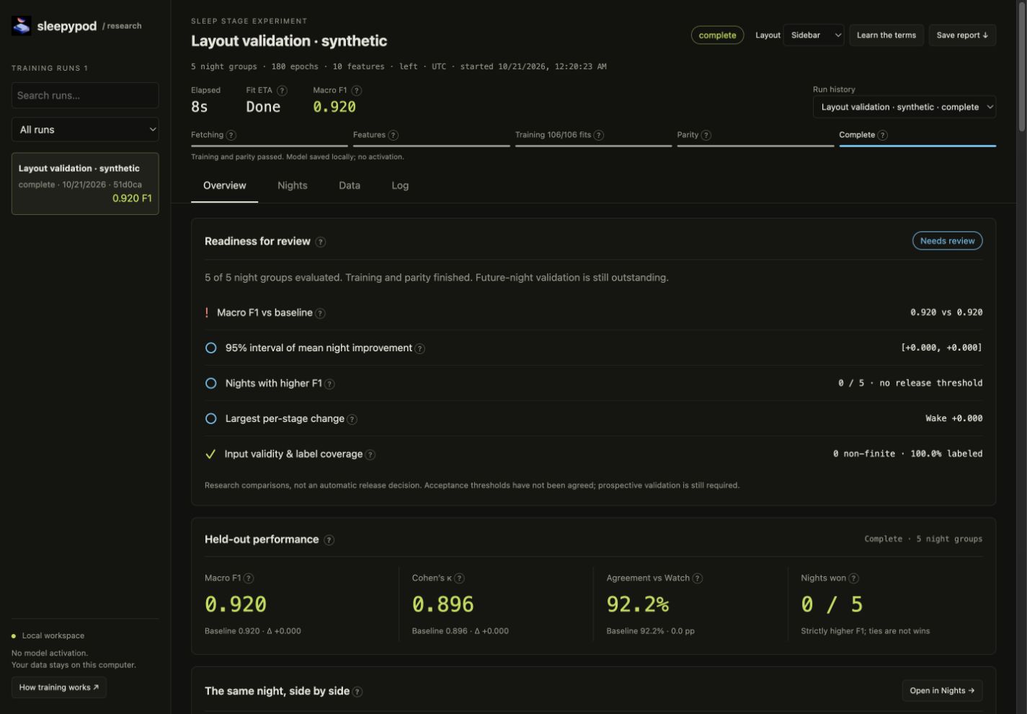Click help icon beside Training 106/106 fits
1027x714 pixels.
(598, 135)
